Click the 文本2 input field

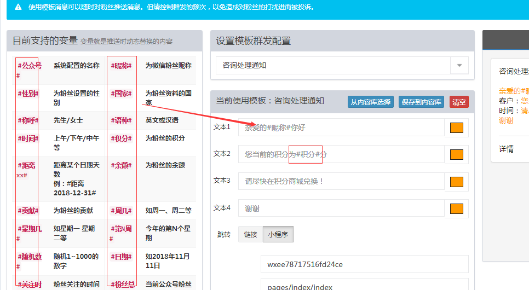(x=341, y=154)
